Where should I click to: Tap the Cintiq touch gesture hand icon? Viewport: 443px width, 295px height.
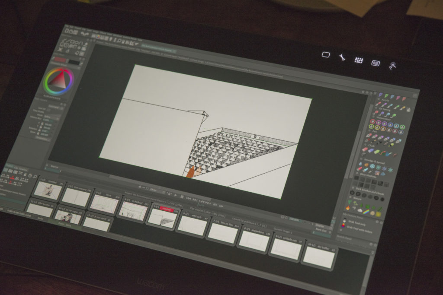click(x=392, y=66)
